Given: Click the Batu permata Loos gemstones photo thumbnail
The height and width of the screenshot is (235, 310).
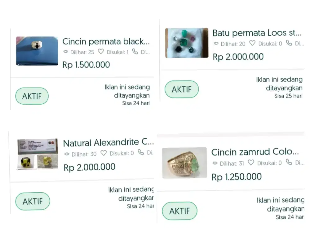Looking at the screenshot, I should click(186, 42).
